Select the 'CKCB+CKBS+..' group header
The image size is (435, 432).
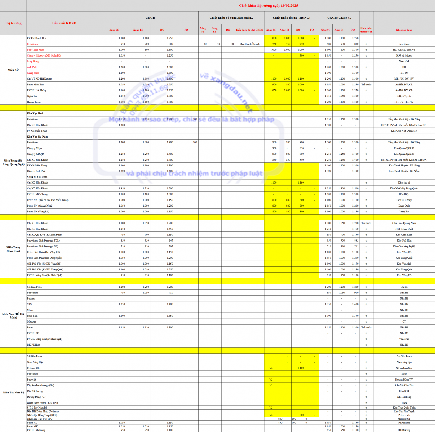point(339,18)
